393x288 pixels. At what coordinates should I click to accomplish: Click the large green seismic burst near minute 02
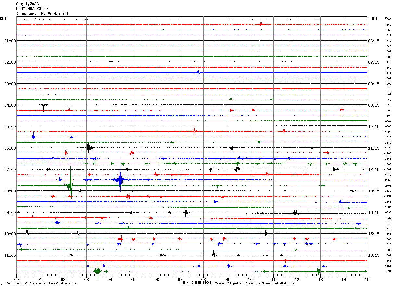(70, 185)
